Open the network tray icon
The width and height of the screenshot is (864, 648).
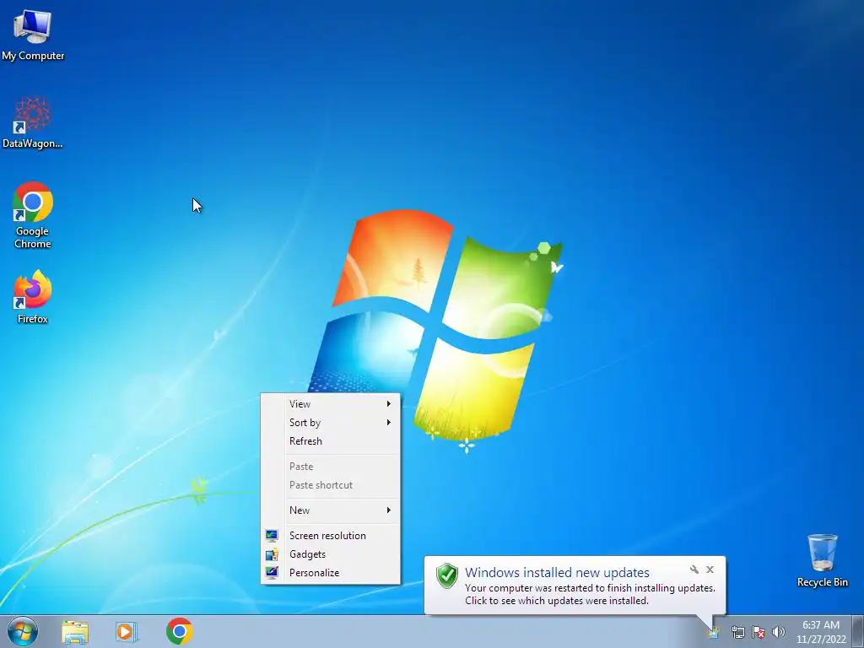[737, 632]
